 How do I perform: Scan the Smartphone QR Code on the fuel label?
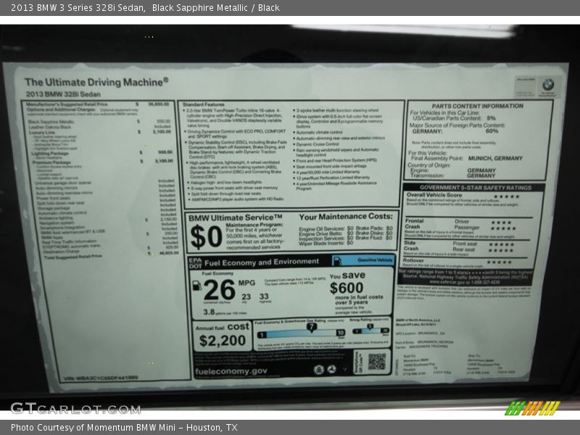[x=377, y=362]
